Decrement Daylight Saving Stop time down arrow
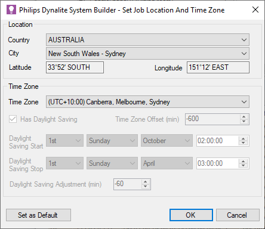Screen dimensions: 265x229 [243, 166]
